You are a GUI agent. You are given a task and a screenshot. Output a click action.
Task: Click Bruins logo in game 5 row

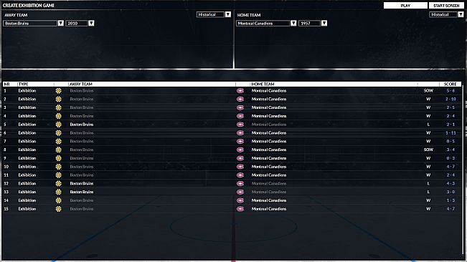point(58,125)
